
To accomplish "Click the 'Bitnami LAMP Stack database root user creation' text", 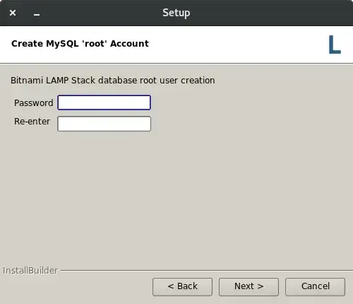I will [x=113, y=81].
